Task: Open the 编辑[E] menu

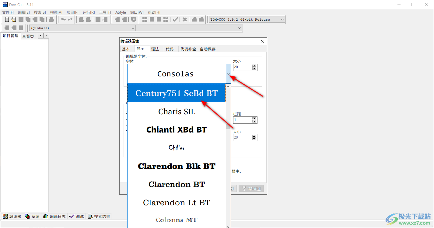Action: click(24, 12)
